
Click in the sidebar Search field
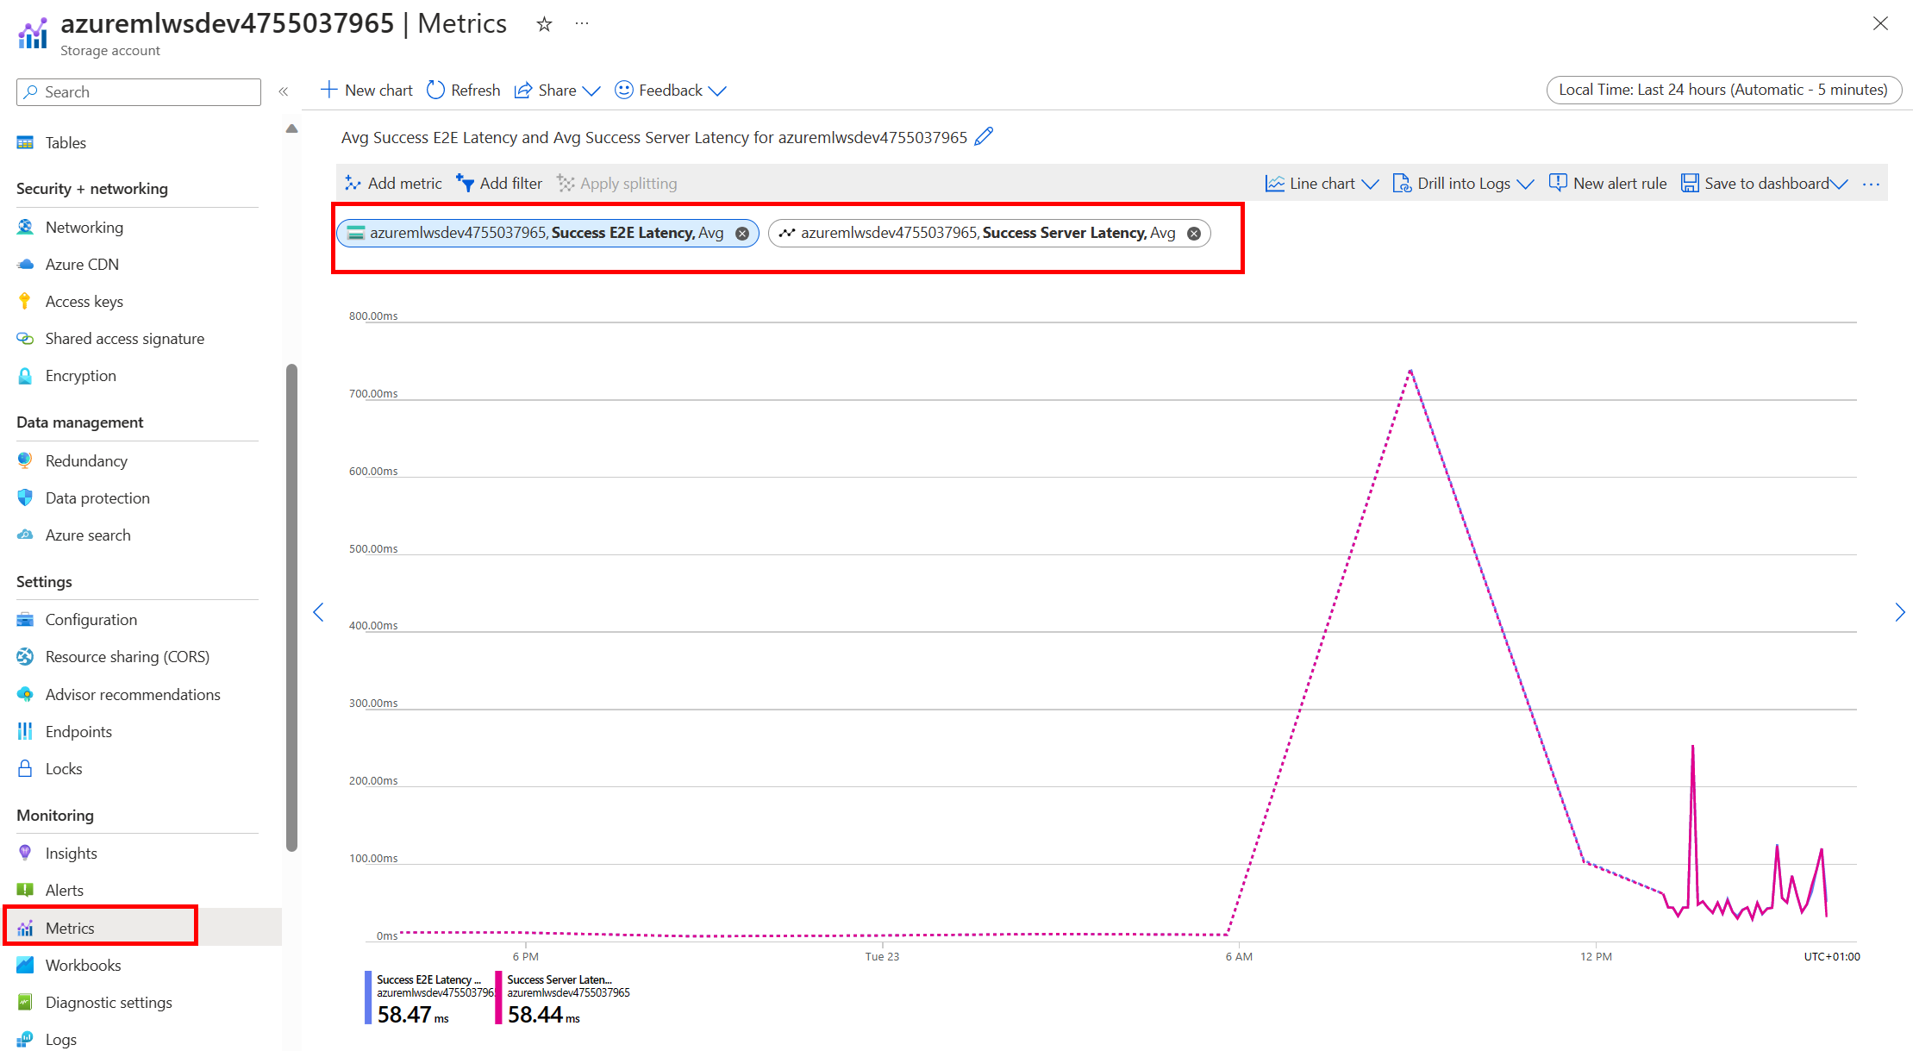(147, 92)
